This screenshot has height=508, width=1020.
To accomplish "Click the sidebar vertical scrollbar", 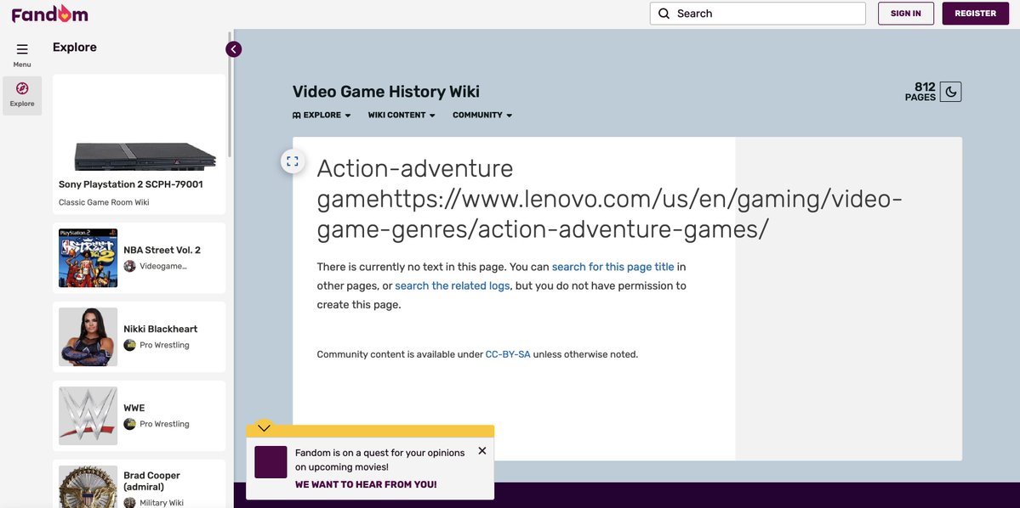I will tap(230, 94).
